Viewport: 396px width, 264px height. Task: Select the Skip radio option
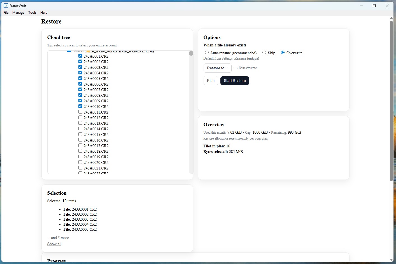[x=264, y=52]
